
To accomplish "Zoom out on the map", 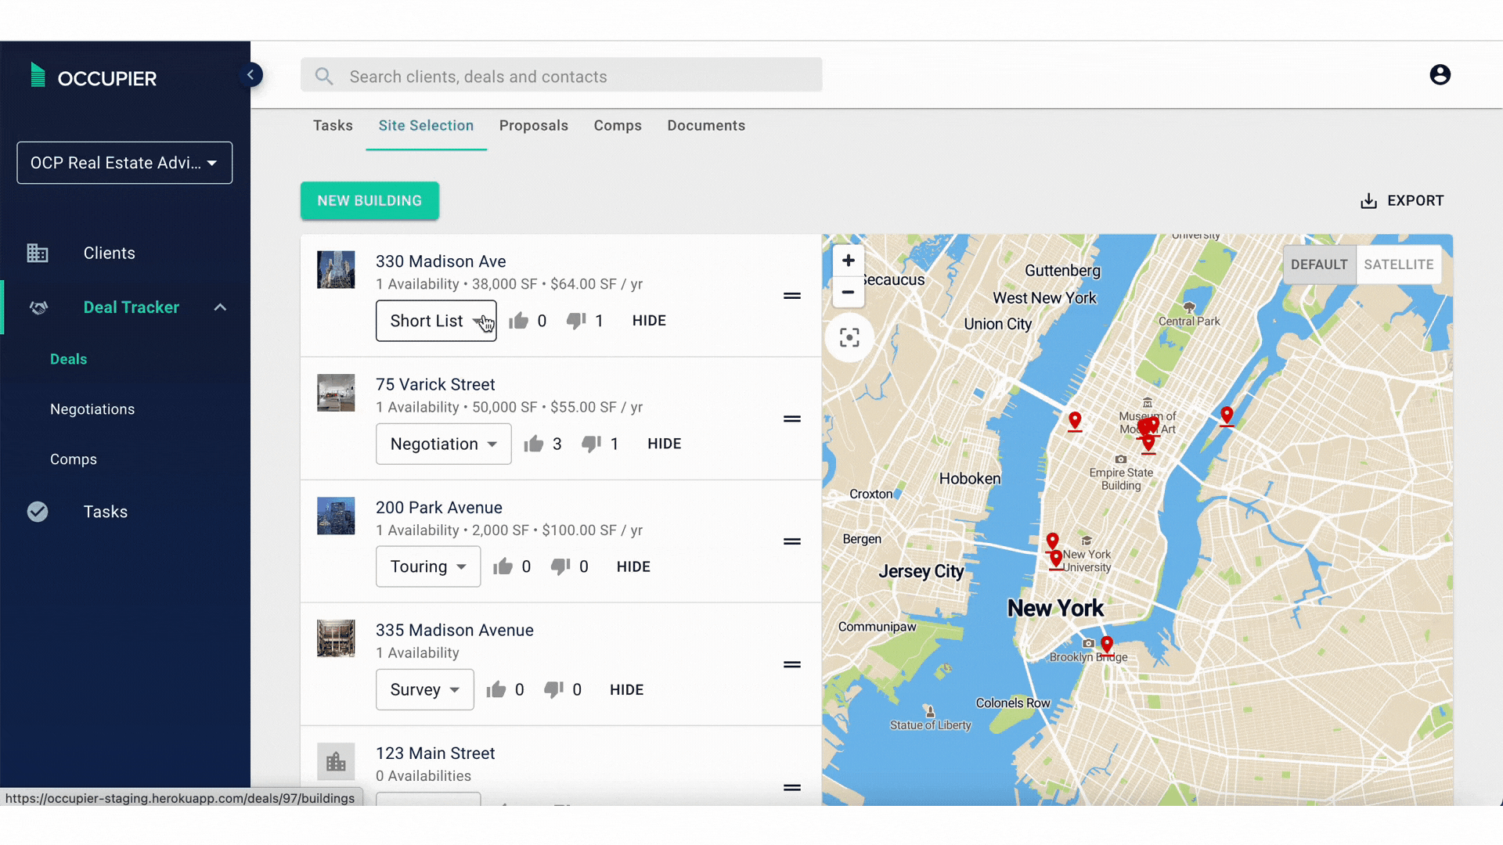I will point(848,292).
